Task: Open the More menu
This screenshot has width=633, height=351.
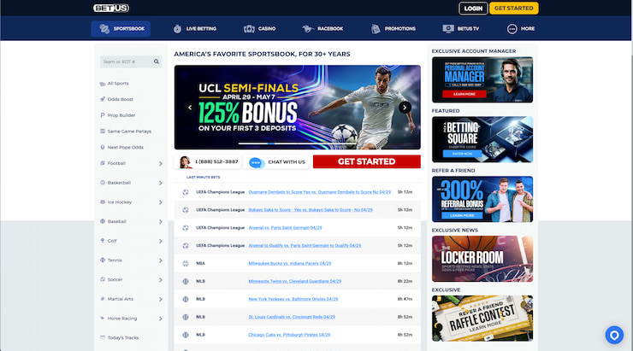Action: [521, 29]
